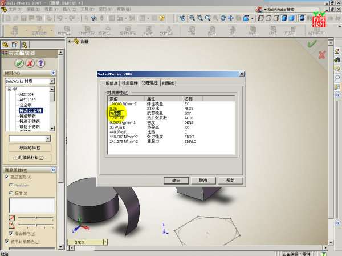Click the Zoom to Fit magnifier icon
This screenshot has height=256, width=342.
pyautogui.click(x=192, y=18)
